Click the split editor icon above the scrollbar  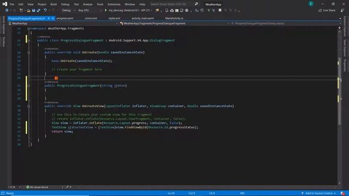coord(339,28)
